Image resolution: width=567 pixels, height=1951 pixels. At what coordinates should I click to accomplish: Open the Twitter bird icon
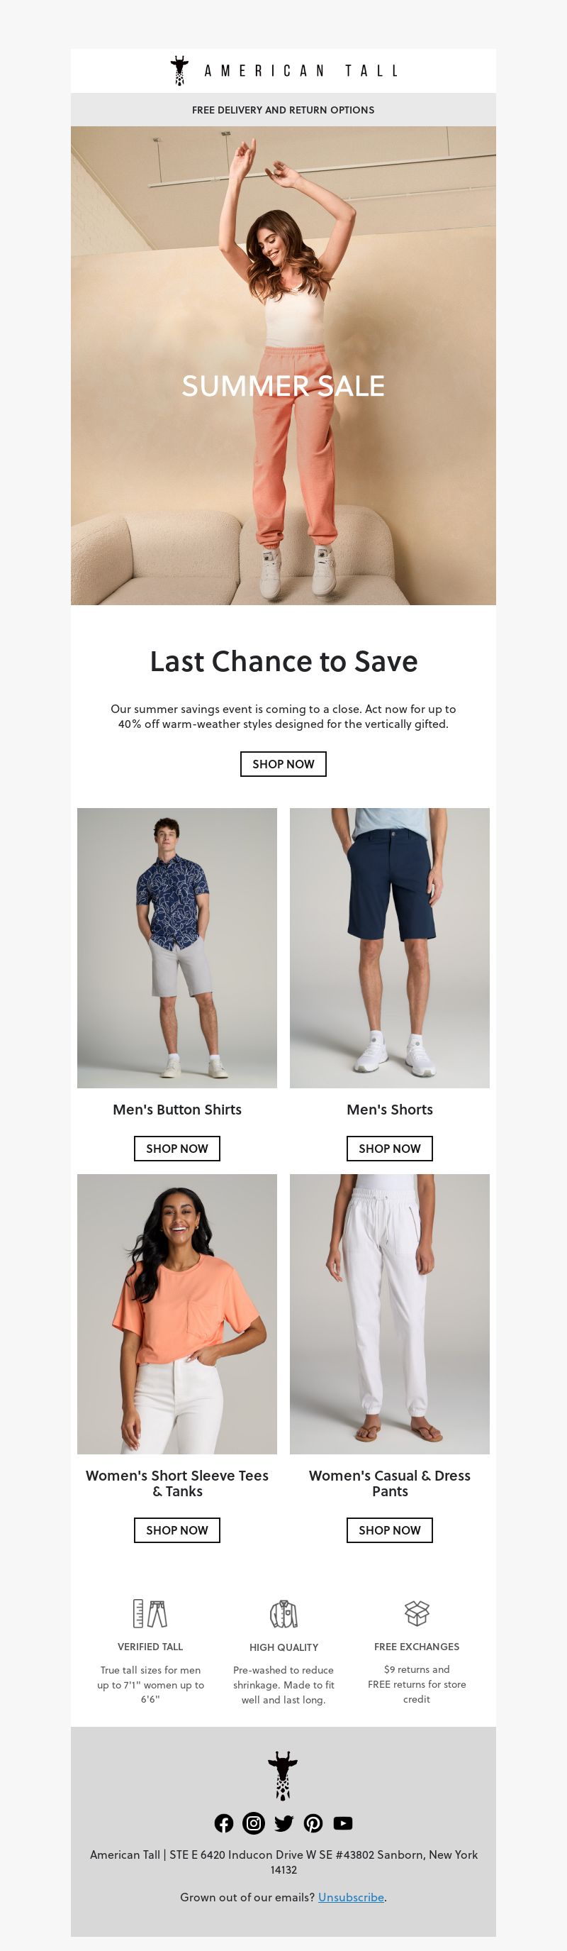pos(284,1823)
